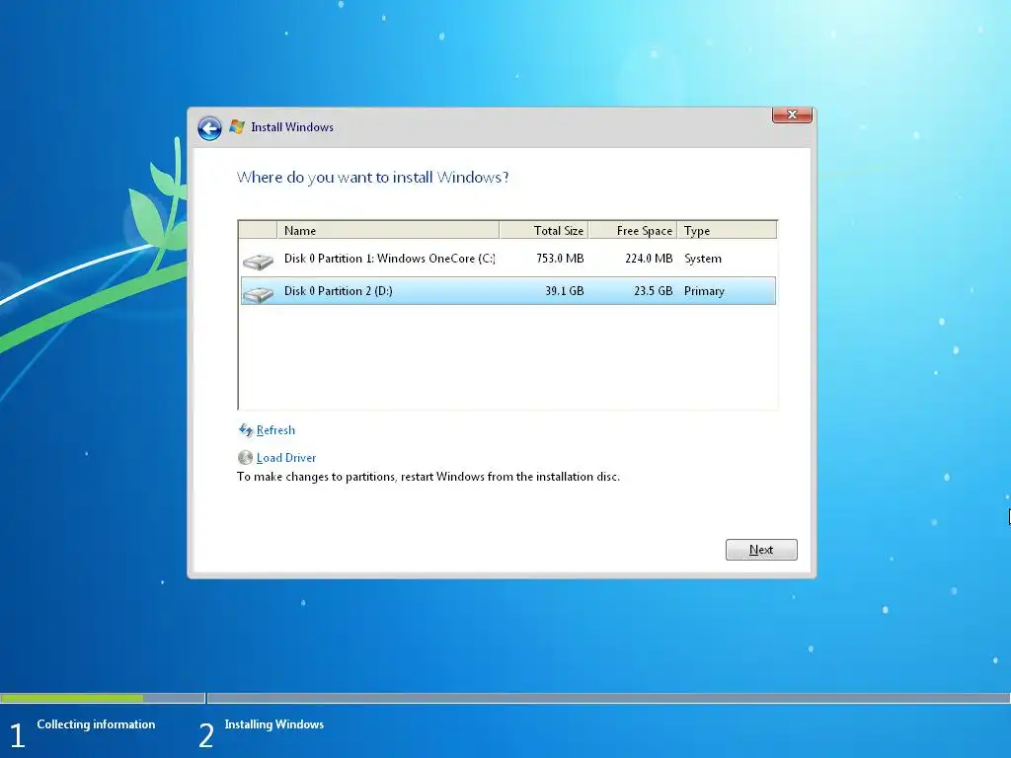This screenshot has height=758, width=1011.
Task: Click the 23.5 GB free space cell
Action: tap(654, 291)
